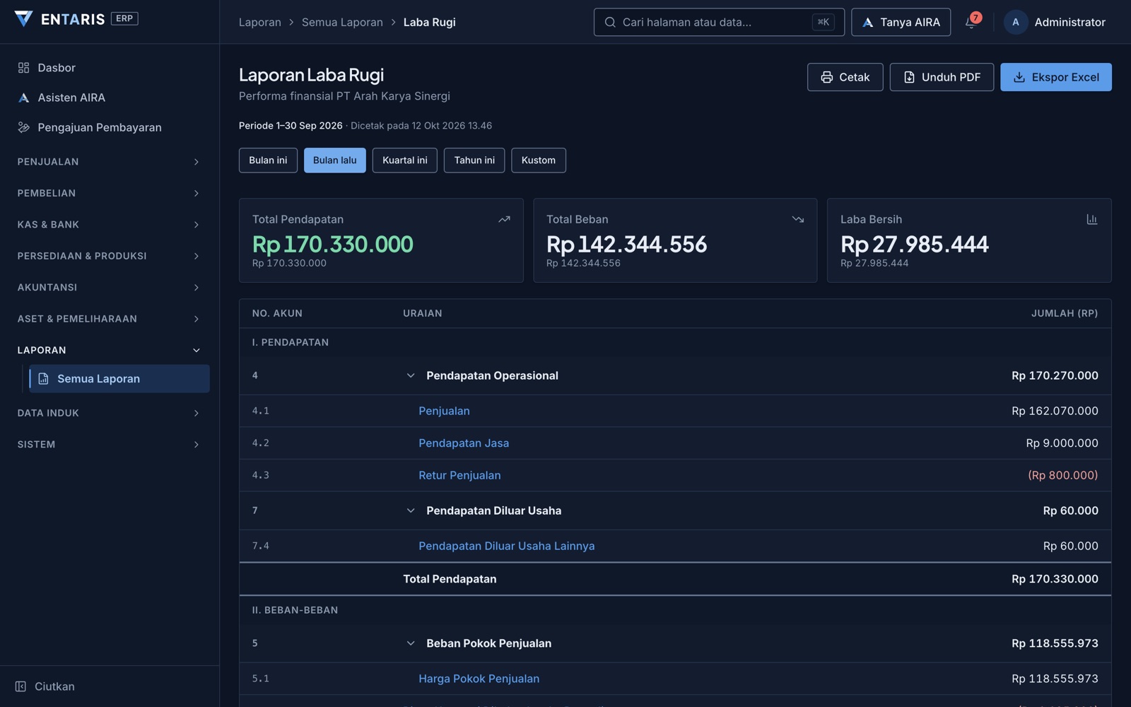The width and height of the screenshot is (1131, 707).
Task: Open the Penjualan account link
Action: pos(444,411)
